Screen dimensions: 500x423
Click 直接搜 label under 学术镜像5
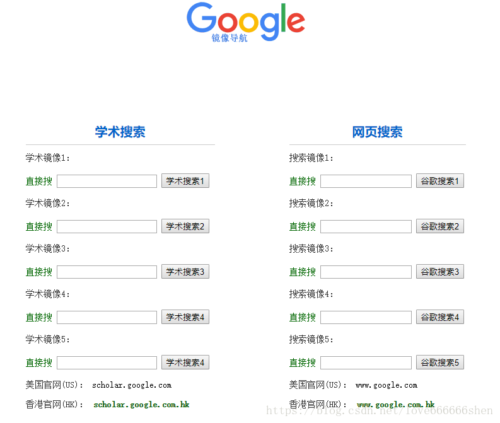39,362
